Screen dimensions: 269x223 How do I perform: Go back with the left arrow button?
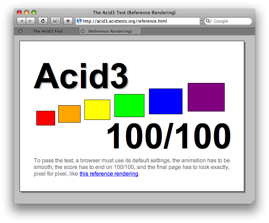(x=21, y=21)
